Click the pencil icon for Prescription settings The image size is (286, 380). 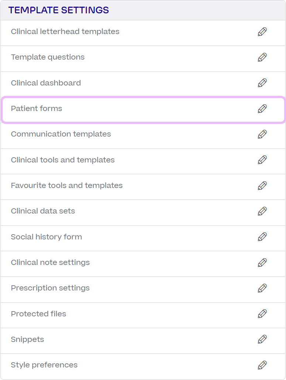click(262, 288)
